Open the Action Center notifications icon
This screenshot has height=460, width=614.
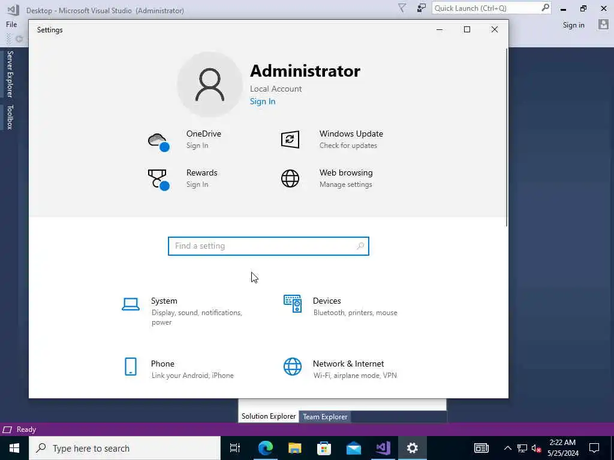point(594,448)
